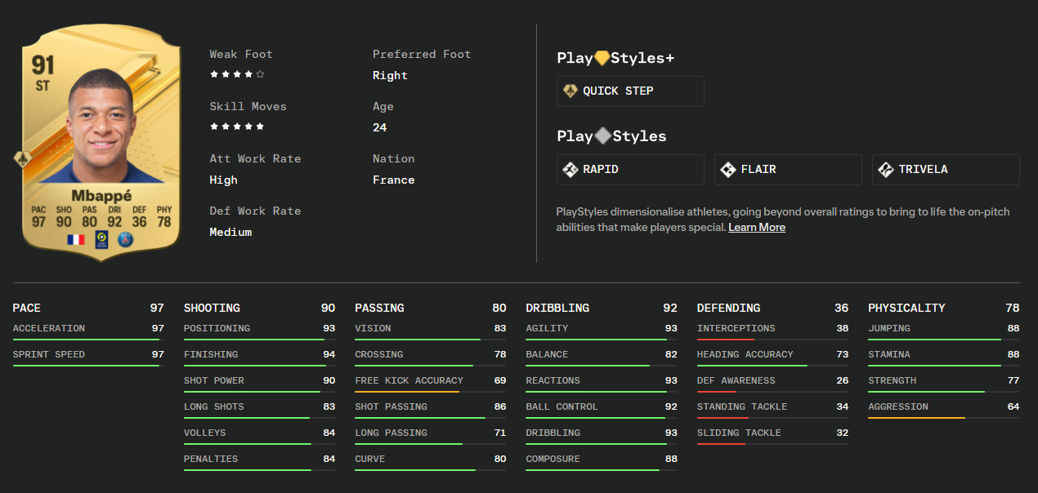Click the PSG club badge on the card
The width and height of the screenshot is (1038, 493).
(125, 239)
